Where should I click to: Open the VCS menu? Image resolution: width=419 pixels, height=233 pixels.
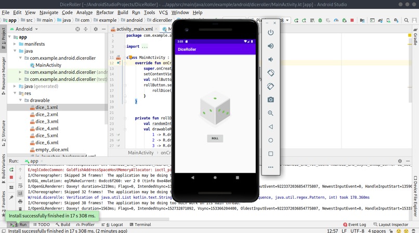tap(163, 12)
